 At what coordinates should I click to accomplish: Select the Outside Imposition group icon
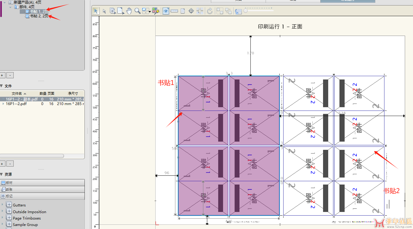pos(9,211)
